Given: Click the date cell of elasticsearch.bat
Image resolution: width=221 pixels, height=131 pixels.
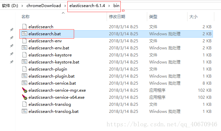Looking at the screenshot, I should coord(123,34).
